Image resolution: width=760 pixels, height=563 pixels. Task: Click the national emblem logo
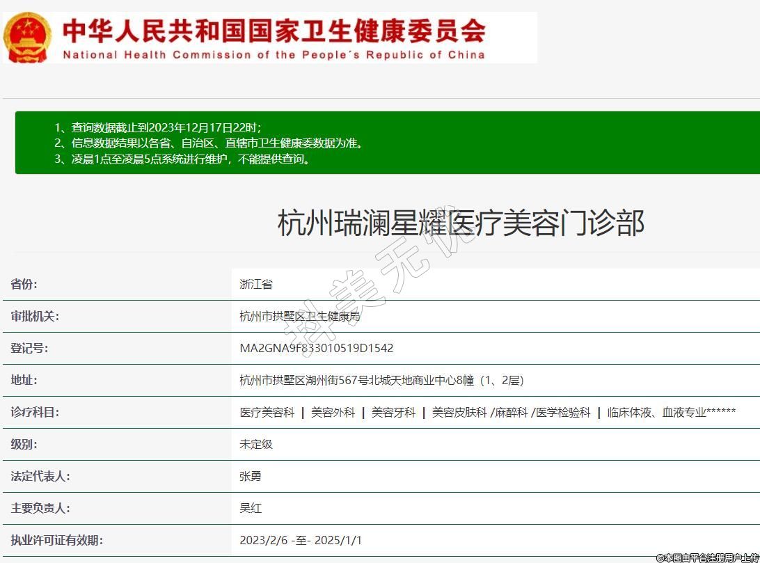point(26,38)
